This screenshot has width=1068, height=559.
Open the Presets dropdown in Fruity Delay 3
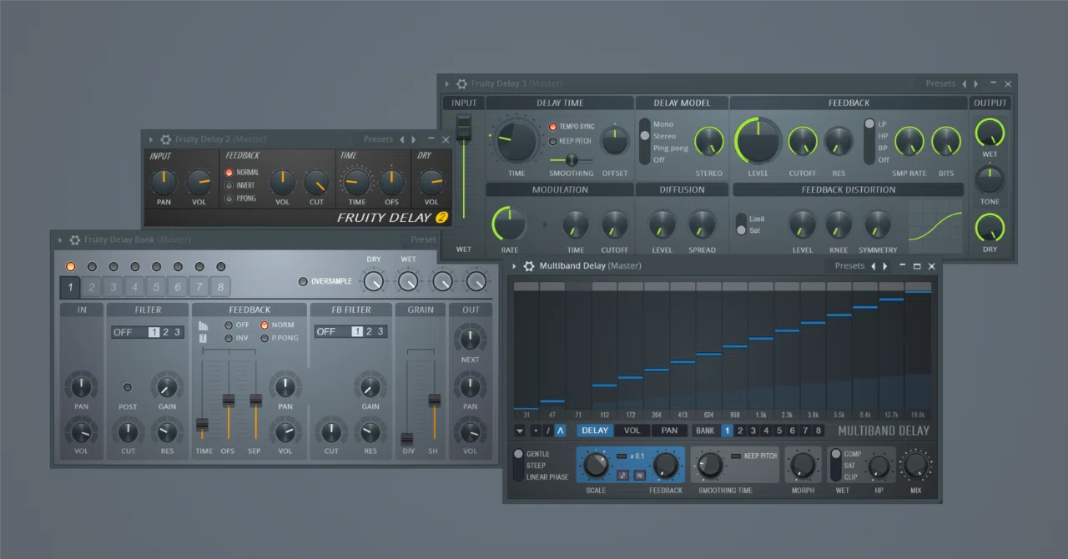click(940, 83)
